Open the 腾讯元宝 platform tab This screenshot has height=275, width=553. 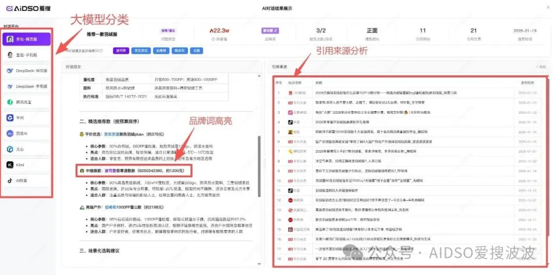pyautogui.click(x=27, y=102)
